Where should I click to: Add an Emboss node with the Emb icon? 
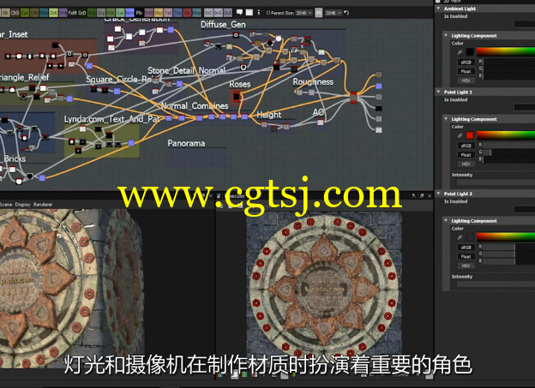pyautogui.click(x=63, y=13)
